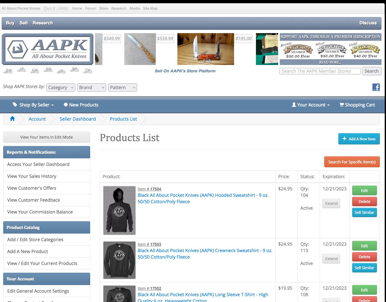
Task: Open View Your Commission Balance
Action: click(47, 212)
